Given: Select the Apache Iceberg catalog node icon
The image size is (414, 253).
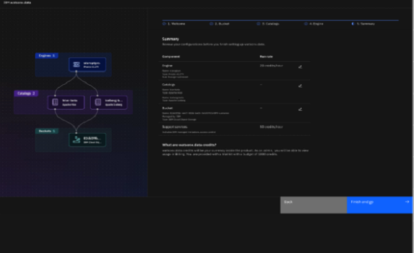Looking at the screenshot, I should [98, 102].
